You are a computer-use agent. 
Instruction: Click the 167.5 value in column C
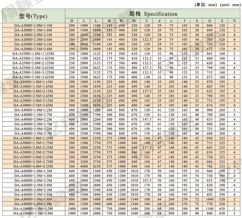[x=147, y=180]
